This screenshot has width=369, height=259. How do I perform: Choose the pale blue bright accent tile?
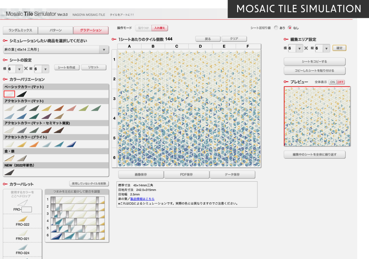pos(47,144)
